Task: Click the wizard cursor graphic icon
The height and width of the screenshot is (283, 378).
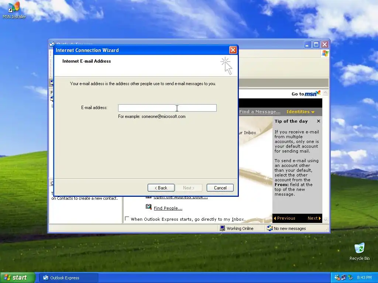Action: tap(226, 66)
